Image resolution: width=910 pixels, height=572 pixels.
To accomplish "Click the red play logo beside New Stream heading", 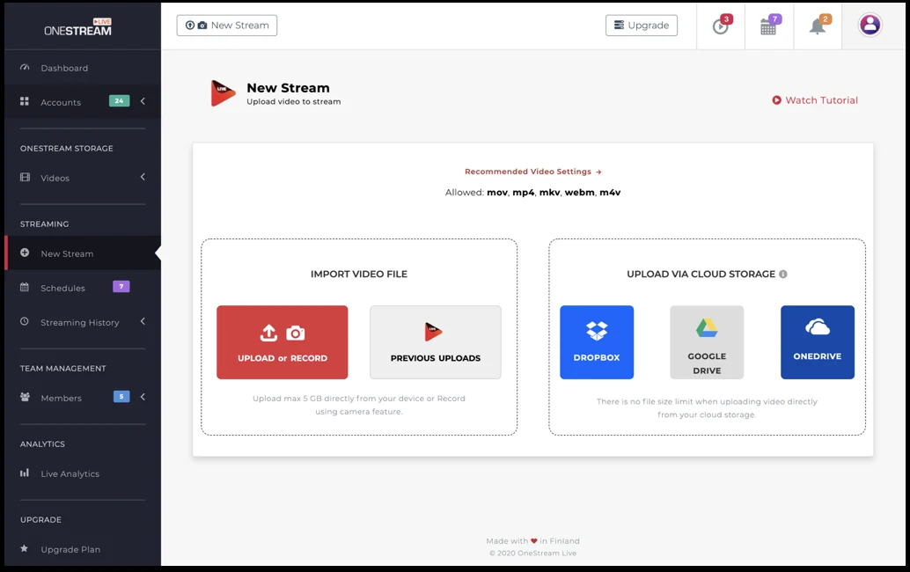I will (223, 92).
